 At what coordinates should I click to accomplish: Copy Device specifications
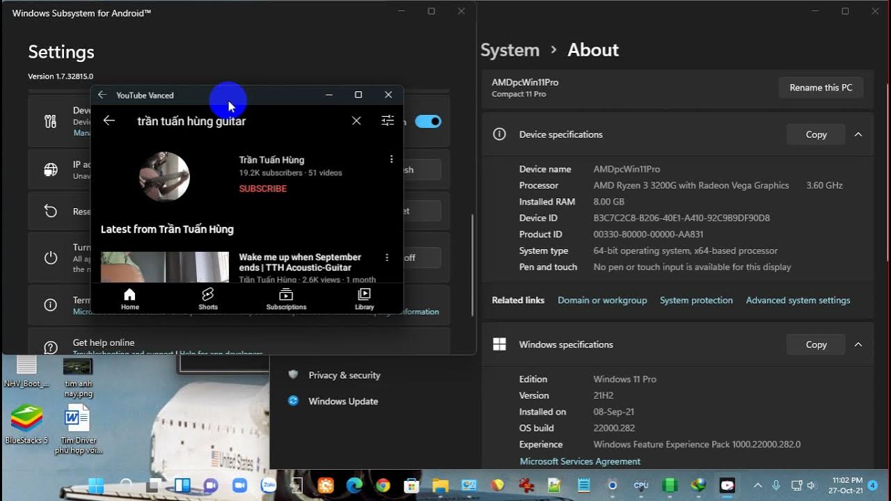[x=816, y=134]
